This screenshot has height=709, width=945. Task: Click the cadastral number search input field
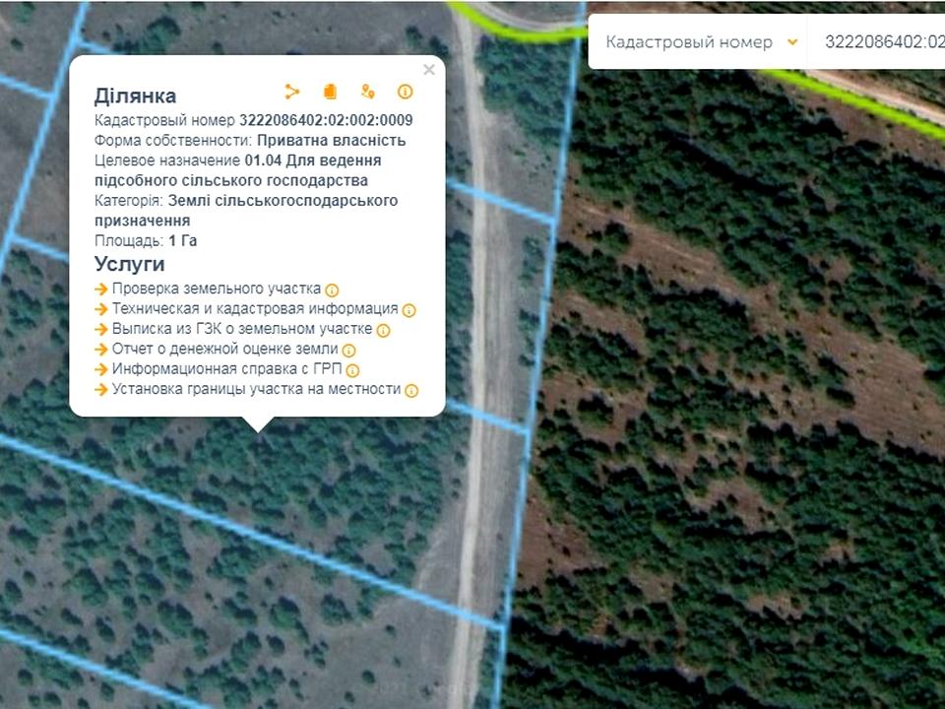tap(881, 42)
